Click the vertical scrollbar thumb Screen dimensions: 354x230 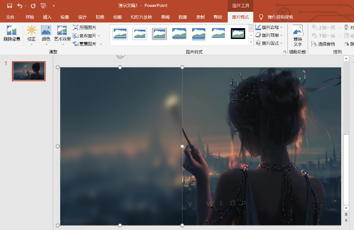pos(346,169)
